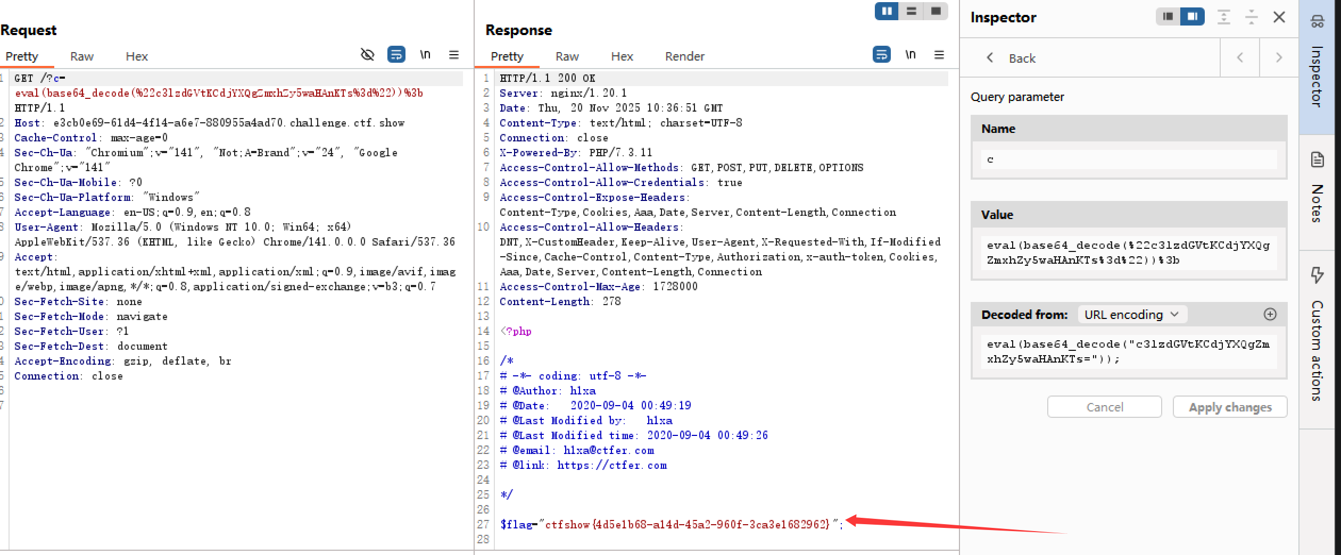Toggle word wrap icon in Response panel
This screenshot has width=1341, height=555.
(881, 54)
